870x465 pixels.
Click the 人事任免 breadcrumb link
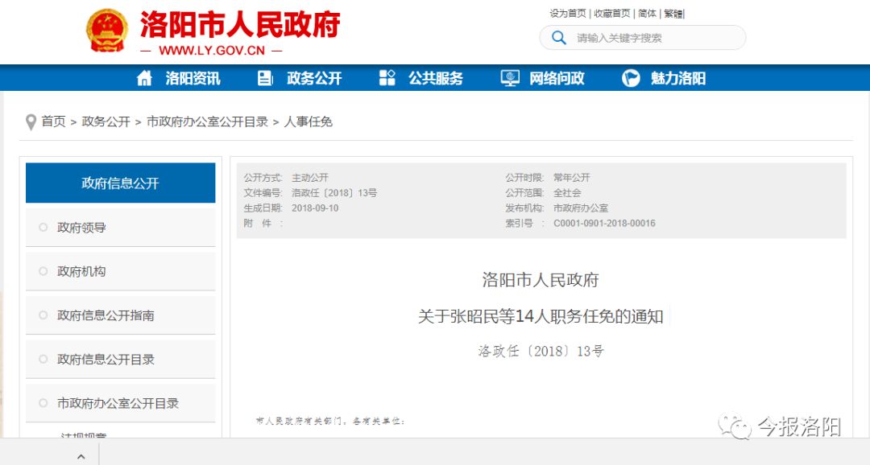pos(309,121)
